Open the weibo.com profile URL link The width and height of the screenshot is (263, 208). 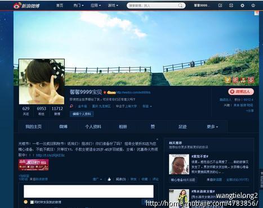pos(133,92)
